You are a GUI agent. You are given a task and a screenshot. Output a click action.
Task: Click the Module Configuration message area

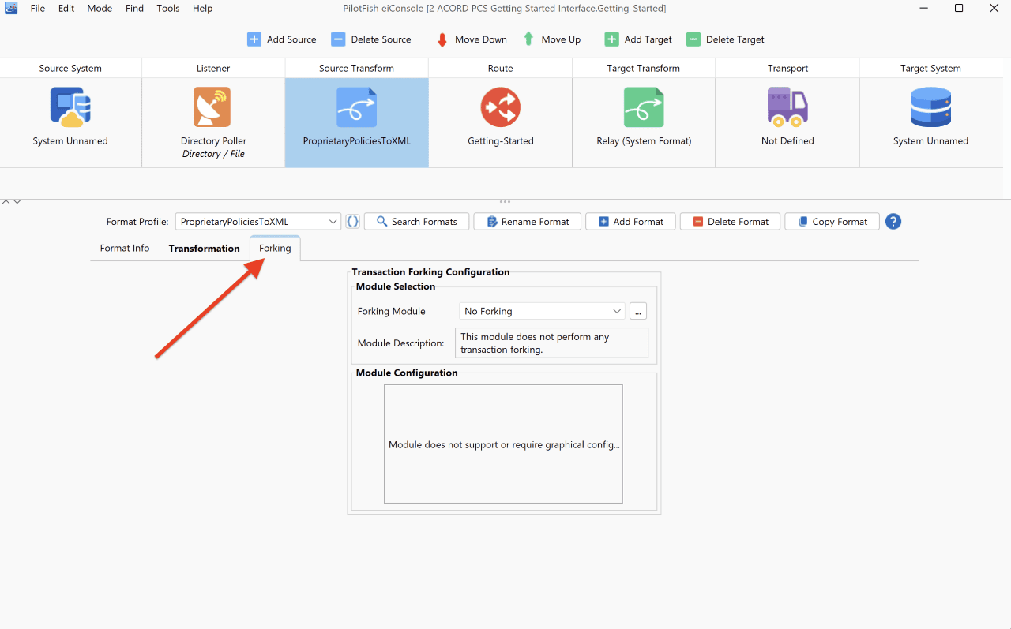503,444
